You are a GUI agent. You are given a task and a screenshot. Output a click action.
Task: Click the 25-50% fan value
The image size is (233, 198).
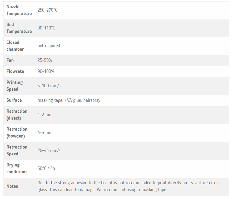coord(45,60)
